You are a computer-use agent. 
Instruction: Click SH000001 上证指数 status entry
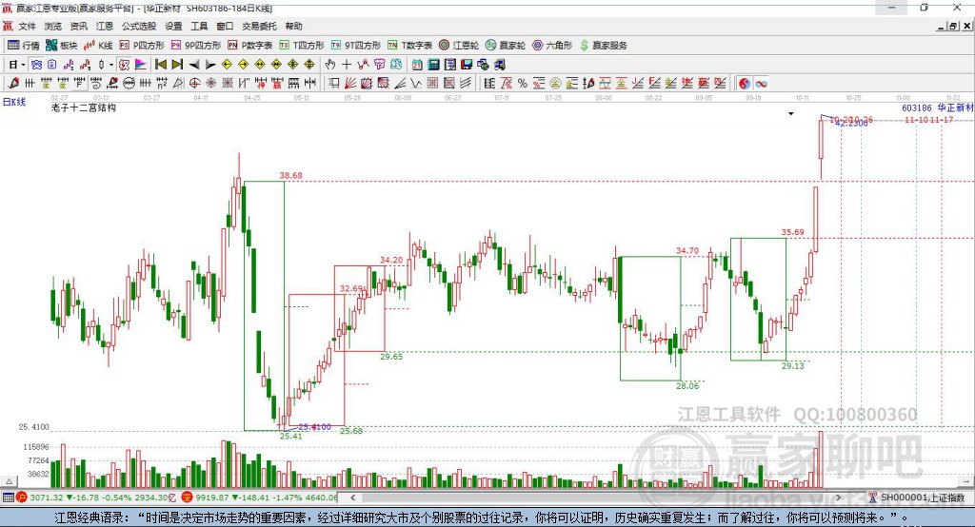(x=917, y=498)
